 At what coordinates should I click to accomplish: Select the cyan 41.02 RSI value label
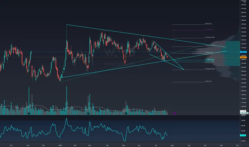coord(243,136)
